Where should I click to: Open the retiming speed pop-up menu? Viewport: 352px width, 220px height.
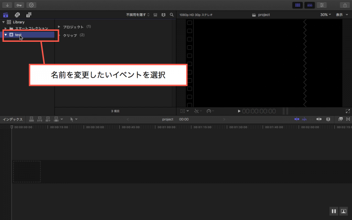coord(210,111)
